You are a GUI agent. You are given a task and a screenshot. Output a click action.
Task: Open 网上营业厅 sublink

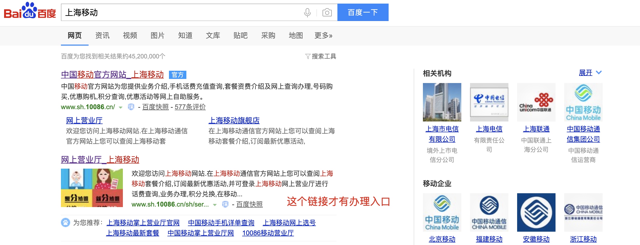coord(84,120)
